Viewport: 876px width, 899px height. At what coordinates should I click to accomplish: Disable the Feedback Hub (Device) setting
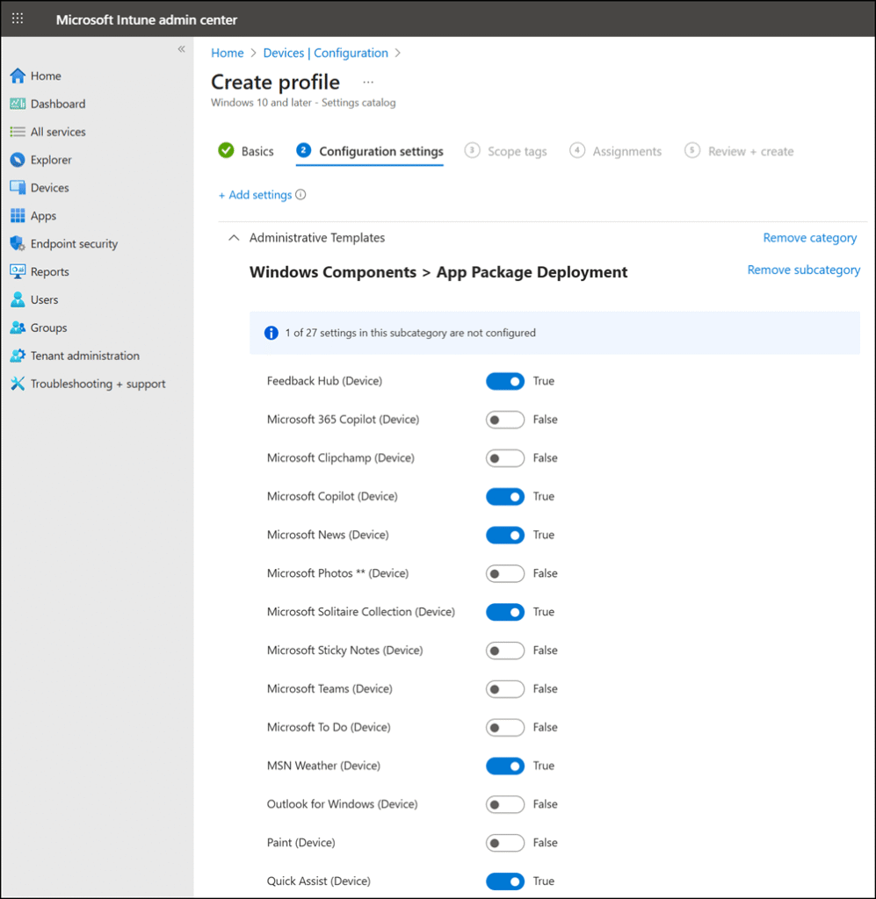[504, 381]
